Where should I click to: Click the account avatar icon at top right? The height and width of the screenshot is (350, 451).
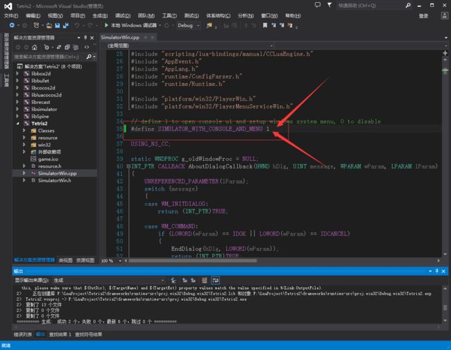(444, 15)
